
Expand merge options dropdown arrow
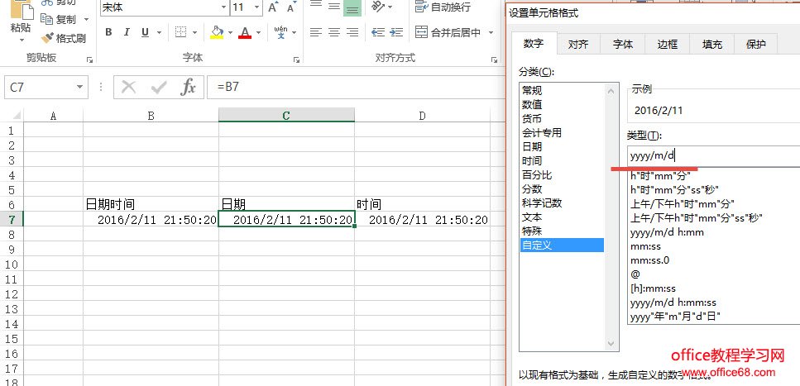(x=491, y=32)
